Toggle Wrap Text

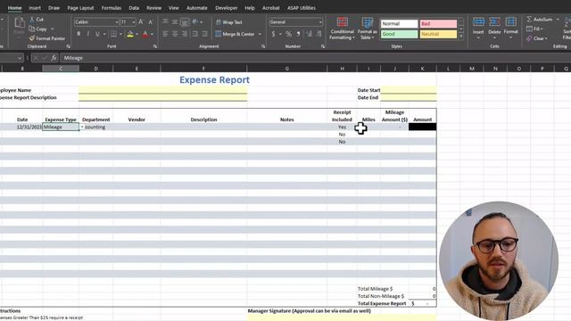pos(229,22)
